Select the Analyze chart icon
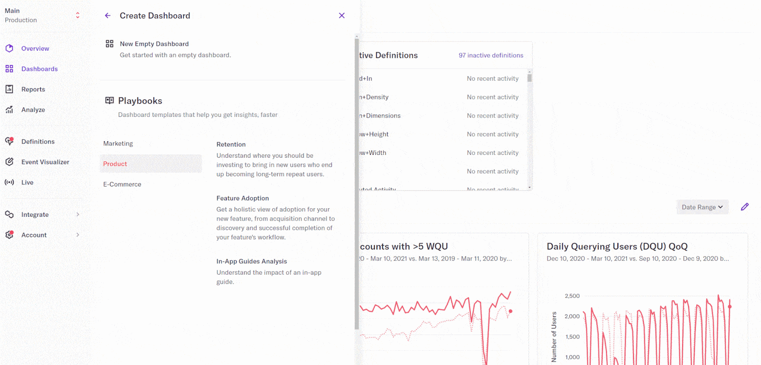The image size is (761, 365). click(x=9, y=109)
